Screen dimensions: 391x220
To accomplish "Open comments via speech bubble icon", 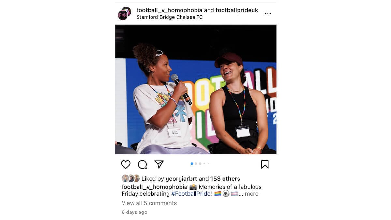I will [142, 164].
